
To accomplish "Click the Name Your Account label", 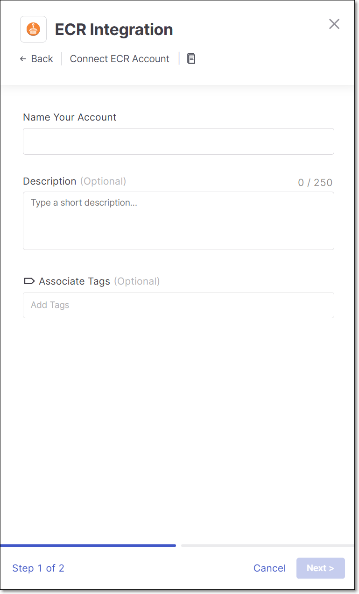I will coord(70,117).
